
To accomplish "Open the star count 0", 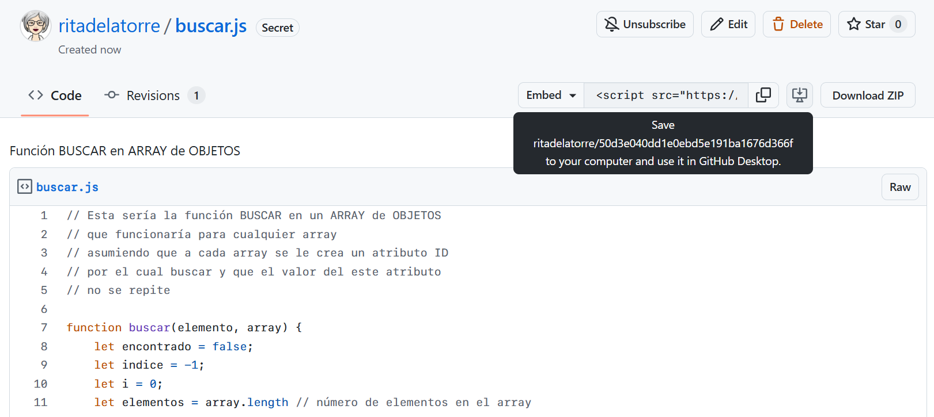I will click(898, 24).
